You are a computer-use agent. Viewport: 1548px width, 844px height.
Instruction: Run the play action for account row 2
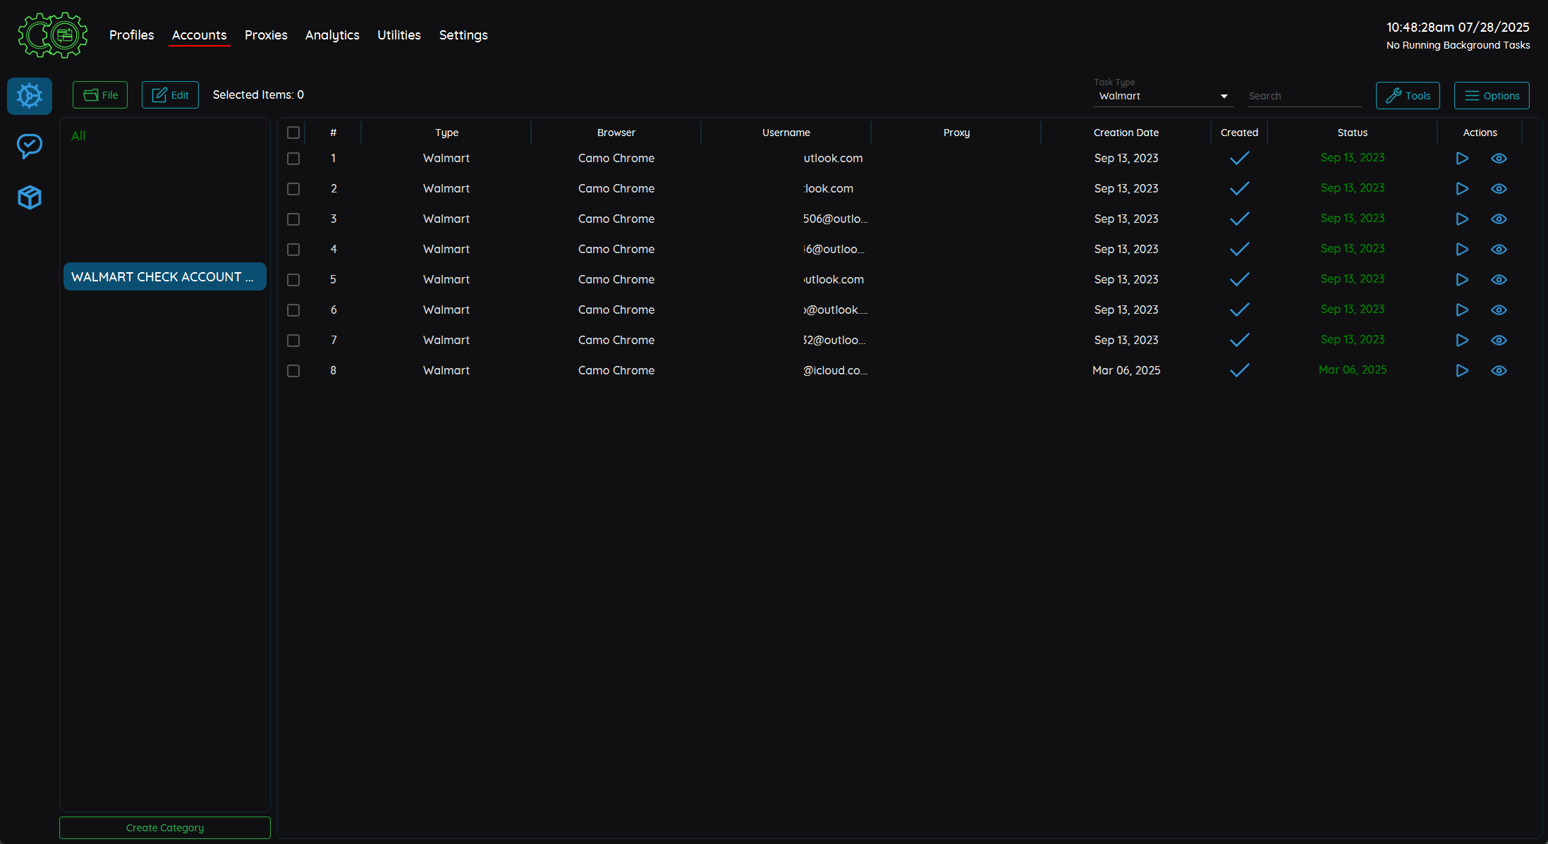click(x=1462, y=189)
